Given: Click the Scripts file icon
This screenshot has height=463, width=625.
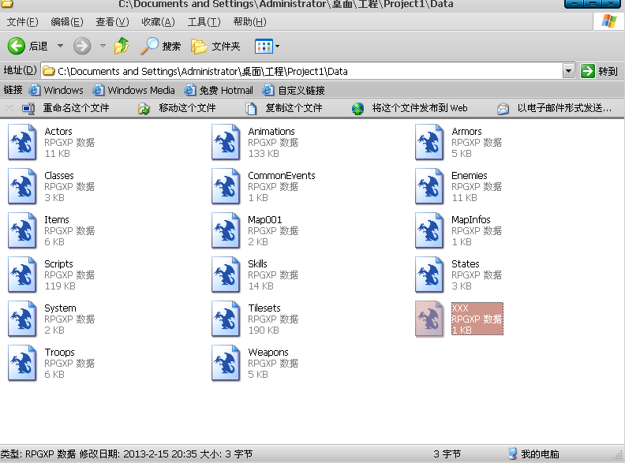Looking at the screenshot, I should [22, 274].
